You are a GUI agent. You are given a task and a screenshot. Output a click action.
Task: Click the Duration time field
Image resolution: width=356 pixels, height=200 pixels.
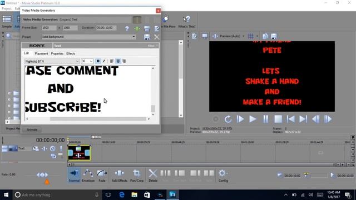[106, 28]
